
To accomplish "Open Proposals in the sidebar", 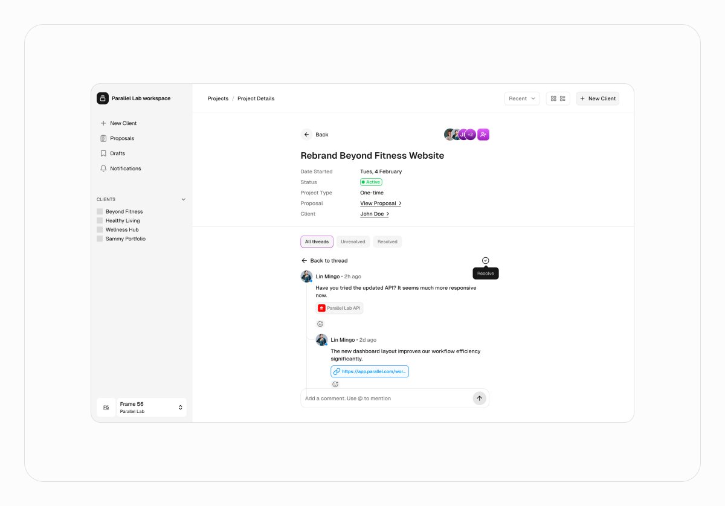I will coord(117,138).
